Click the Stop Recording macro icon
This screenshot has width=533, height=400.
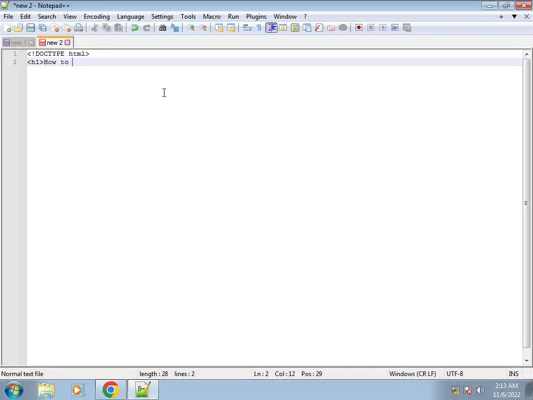coord(371,28)
